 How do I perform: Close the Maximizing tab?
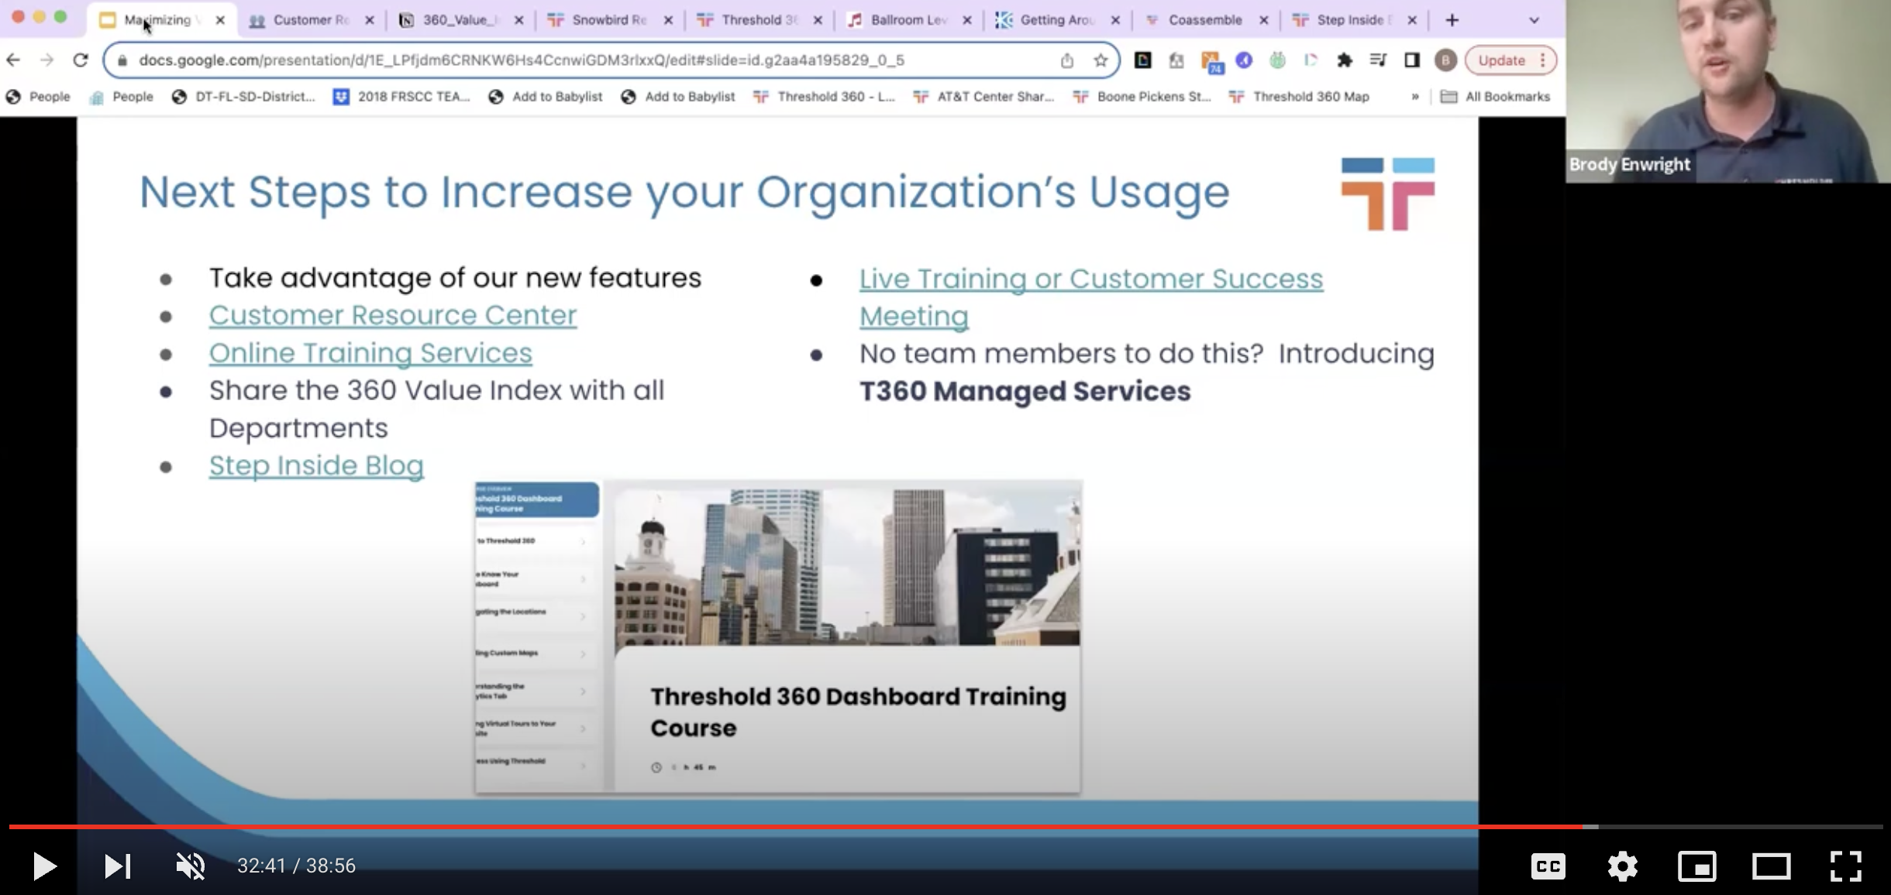coord(220,21)
